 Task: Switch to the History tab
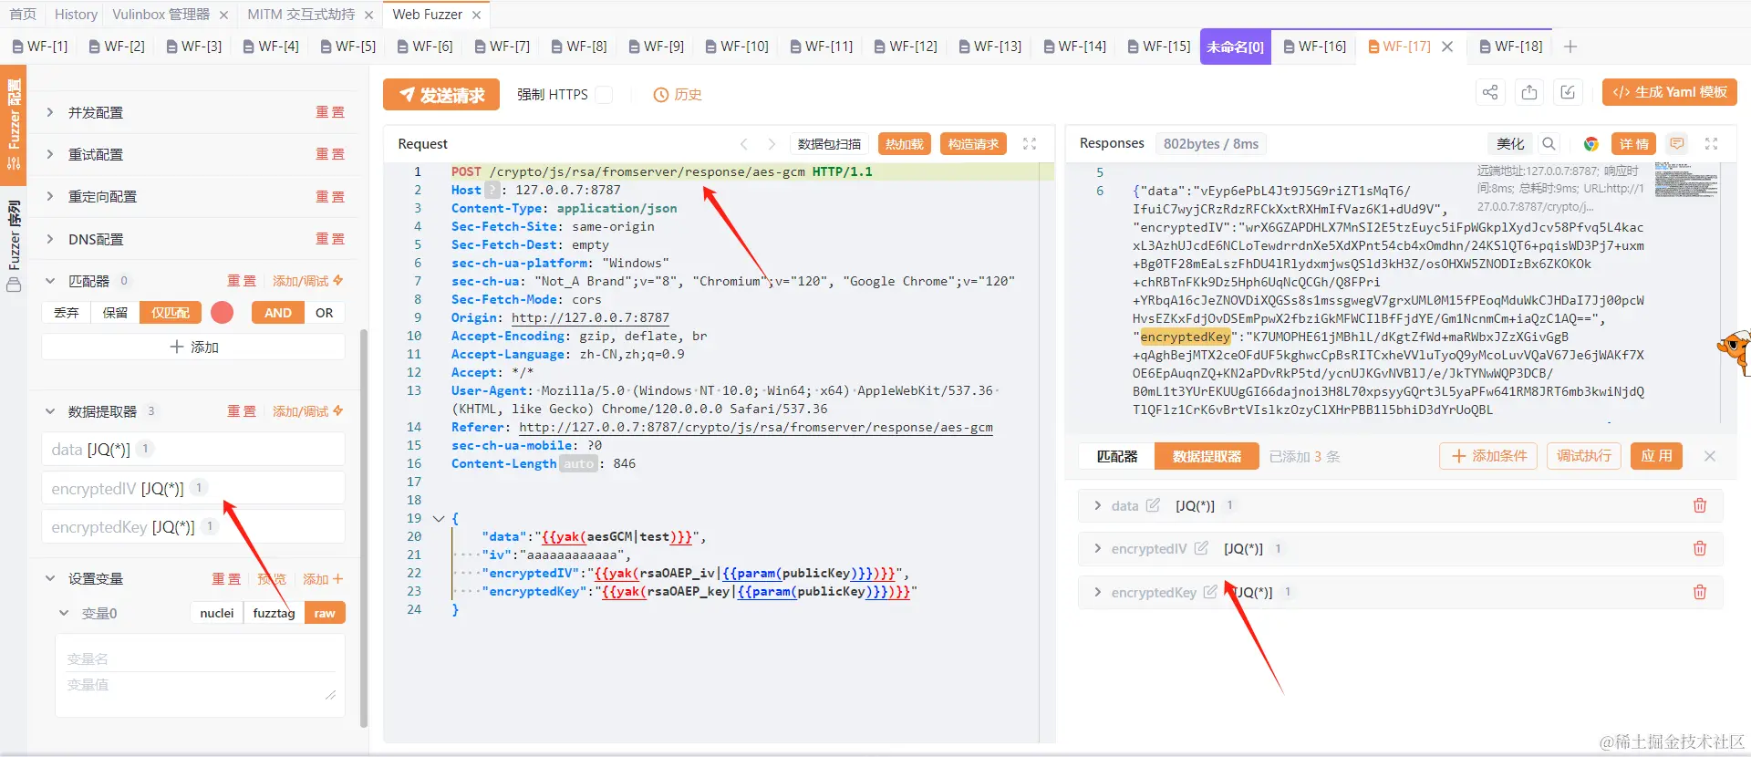click(76, 15)
